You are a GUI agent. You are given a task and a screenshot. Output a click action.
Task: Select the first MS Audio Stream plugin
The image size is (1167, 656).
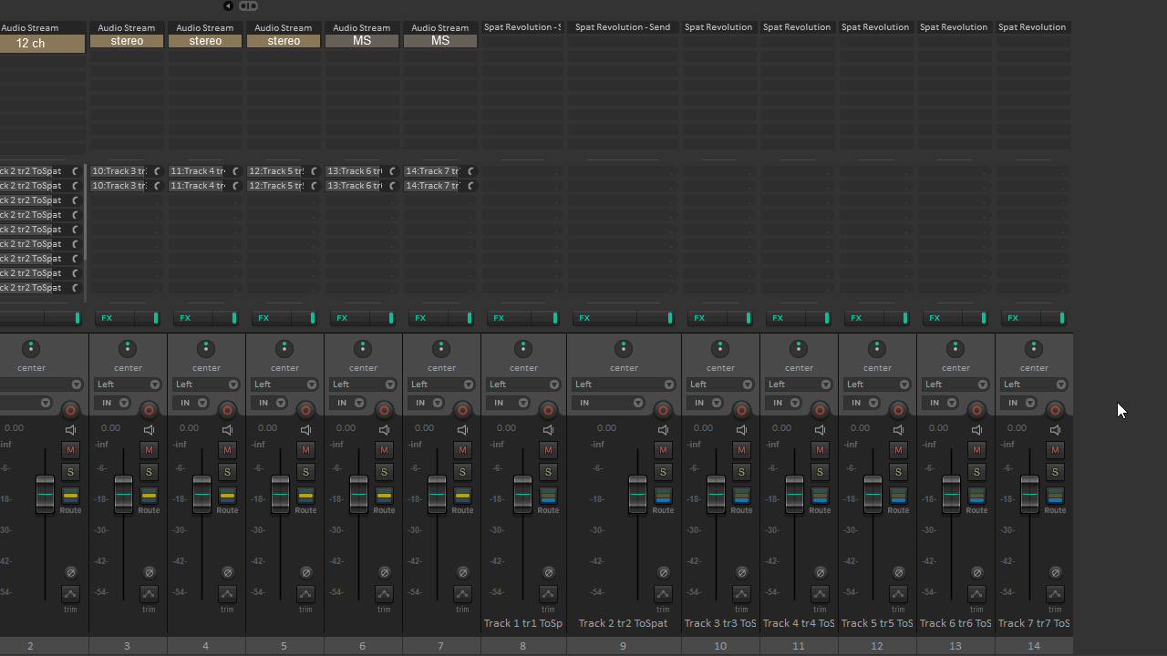362,41
